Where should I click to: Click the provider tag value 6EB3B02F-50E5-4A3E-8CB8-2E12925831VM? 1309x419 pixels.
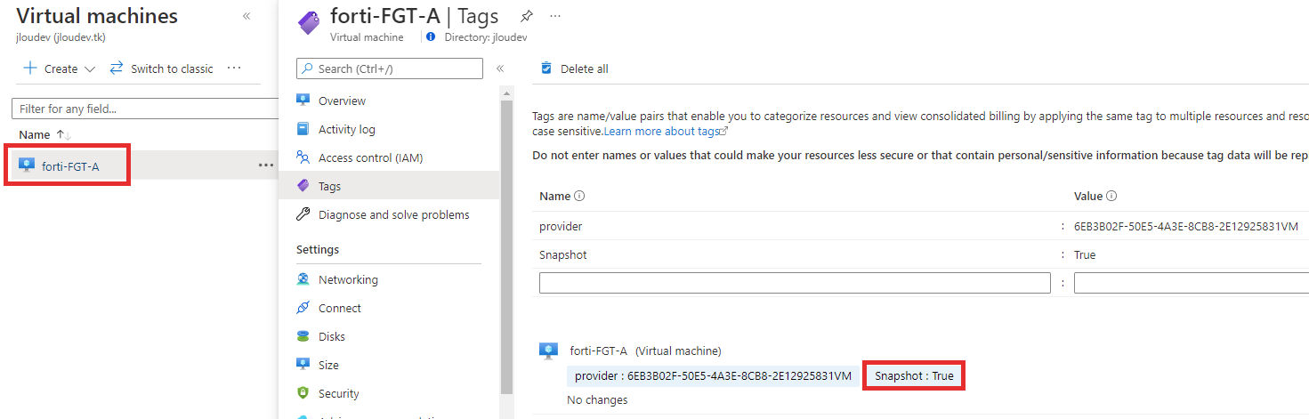(x=1186, y=226)
